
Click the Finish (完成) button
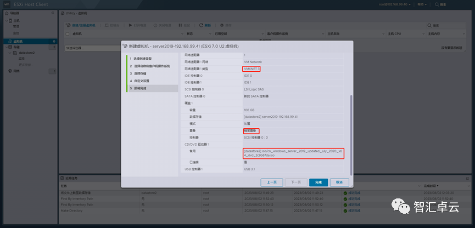318,183
